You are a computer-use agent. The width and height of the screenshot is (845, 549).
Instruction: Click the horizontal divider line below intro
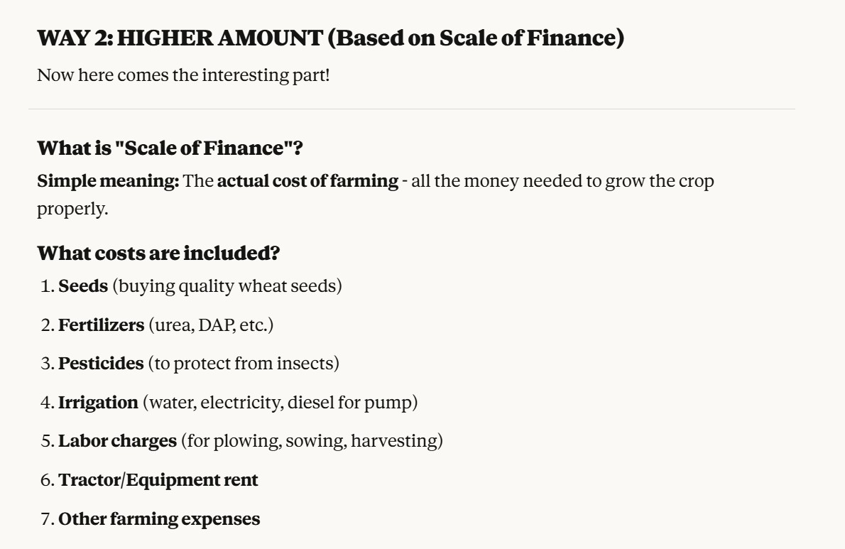tap(412, 109)
